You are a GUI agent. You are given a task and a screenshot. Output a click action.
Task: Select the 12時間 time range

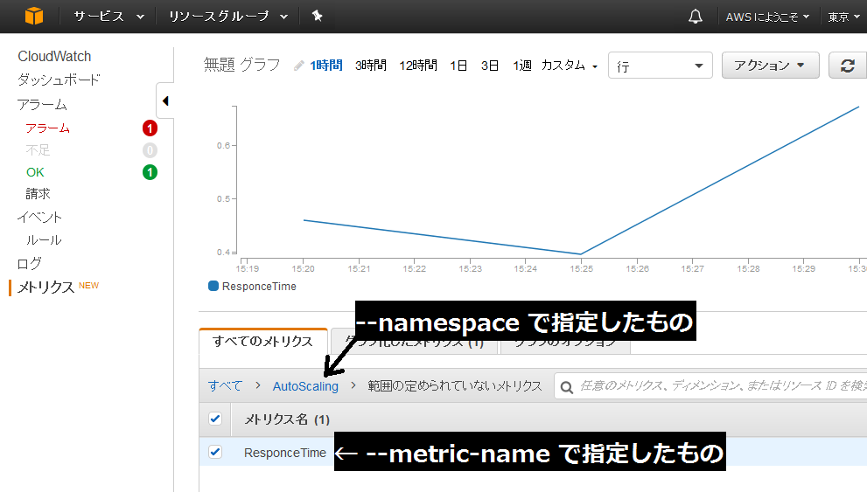pos(418,66)
